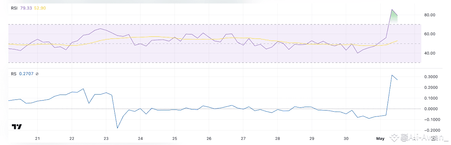Click the 0.0000 level on RS scale
Screen dimensions: 451x145
(430, 109)
